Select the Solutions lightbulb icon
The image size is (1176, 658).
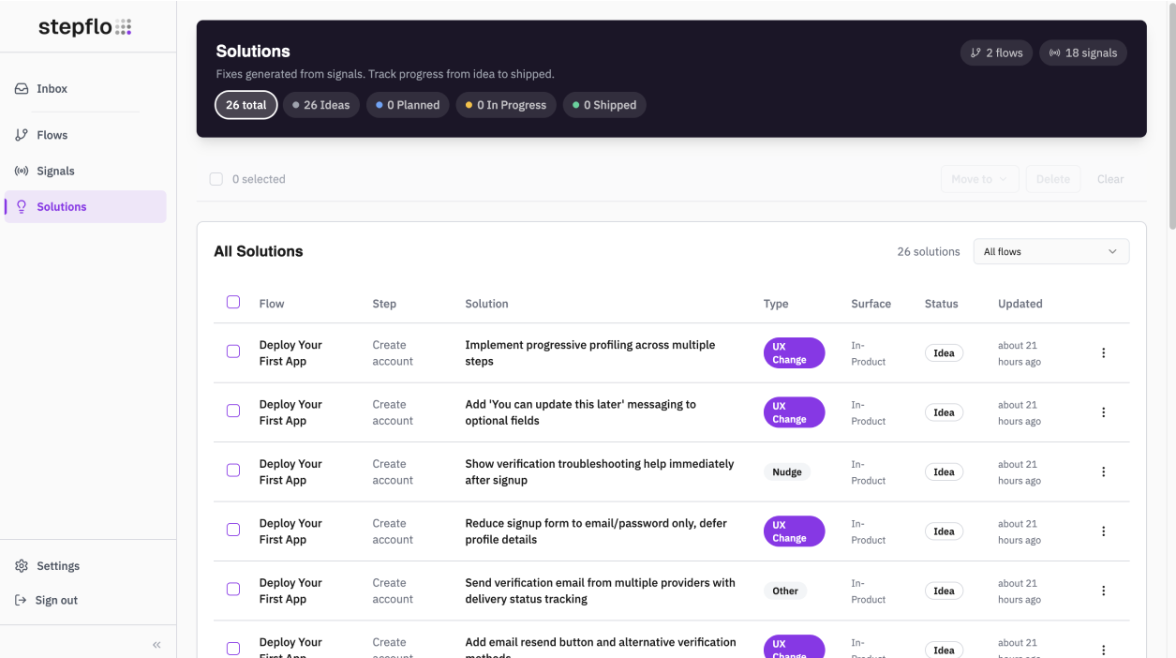pos(21,206)
